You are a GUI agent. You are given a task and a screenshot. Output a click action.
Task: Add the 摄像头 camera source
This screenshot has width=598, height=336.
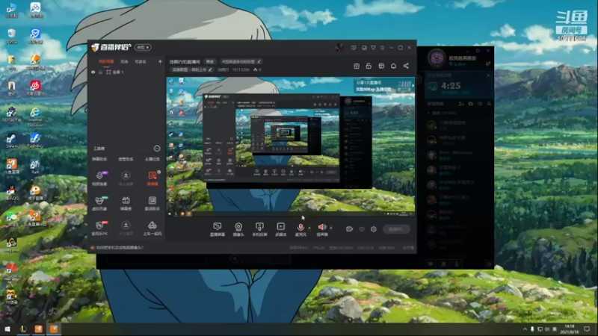(x=238, y=229)
